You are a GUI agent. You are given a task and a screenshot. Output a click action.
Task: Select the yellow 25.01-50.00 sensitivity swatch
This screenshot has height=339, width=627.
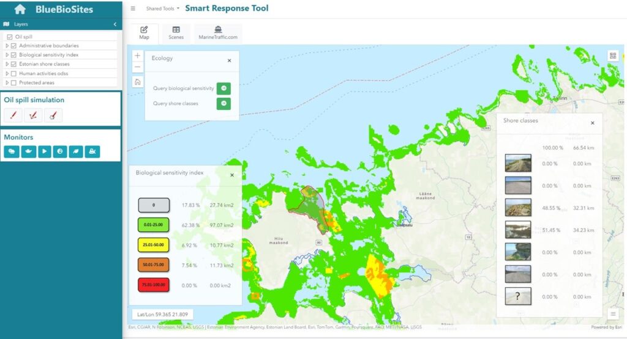coord(154,245)
